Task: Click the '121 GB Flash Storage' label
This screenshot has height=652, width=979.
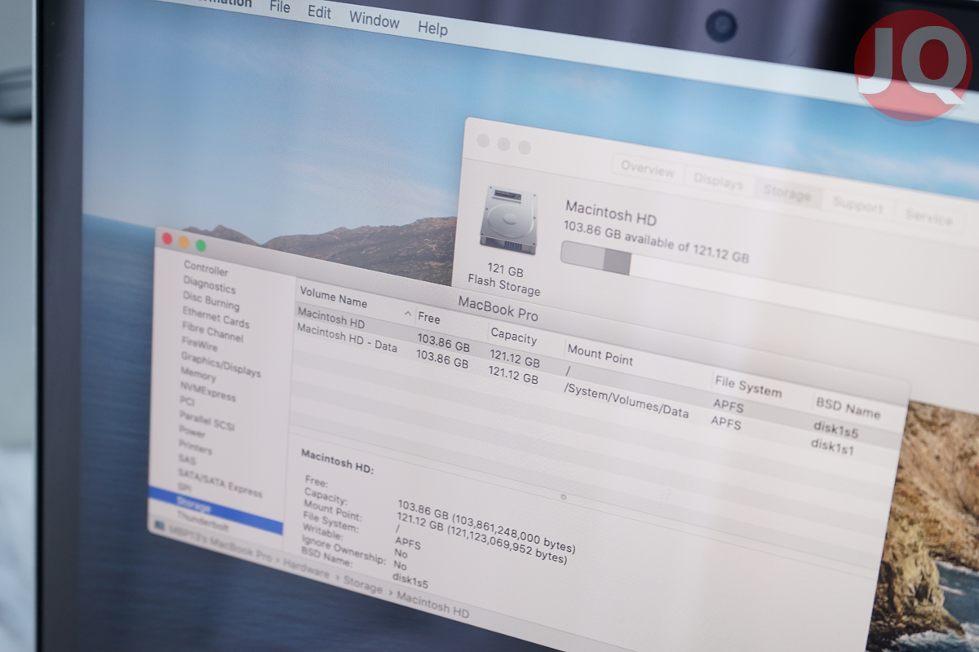Action: point(505,279)
